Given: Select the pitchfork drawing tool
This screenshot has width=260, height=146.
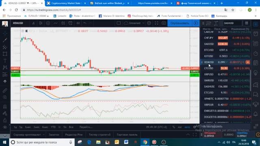Looking at the screenshot, I should click(x=5, y=47).
